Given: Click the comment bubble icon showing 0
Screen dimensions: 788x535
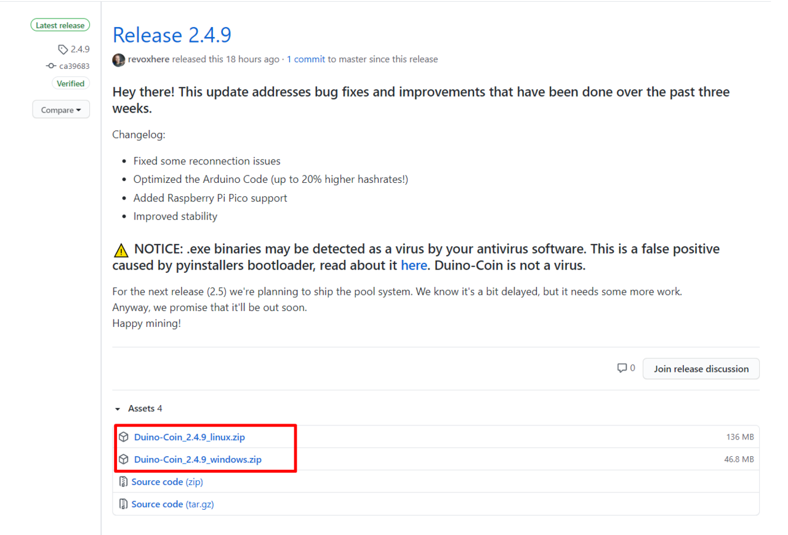Looking at the screenshot, I should 622,368.
